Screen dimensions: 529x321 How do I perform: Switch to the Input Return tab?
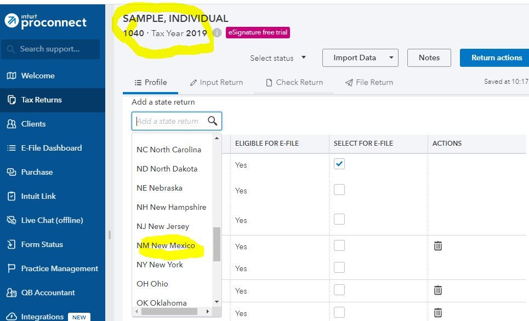(216, 82)
